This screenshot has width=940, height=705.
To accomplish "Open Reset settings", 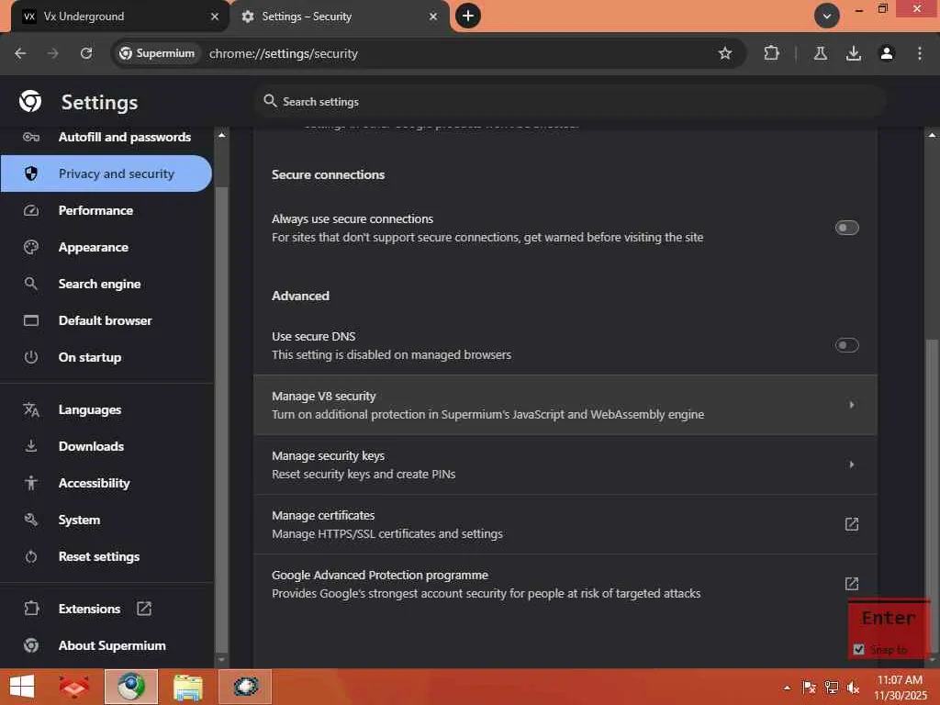I will tap(106, 556).
